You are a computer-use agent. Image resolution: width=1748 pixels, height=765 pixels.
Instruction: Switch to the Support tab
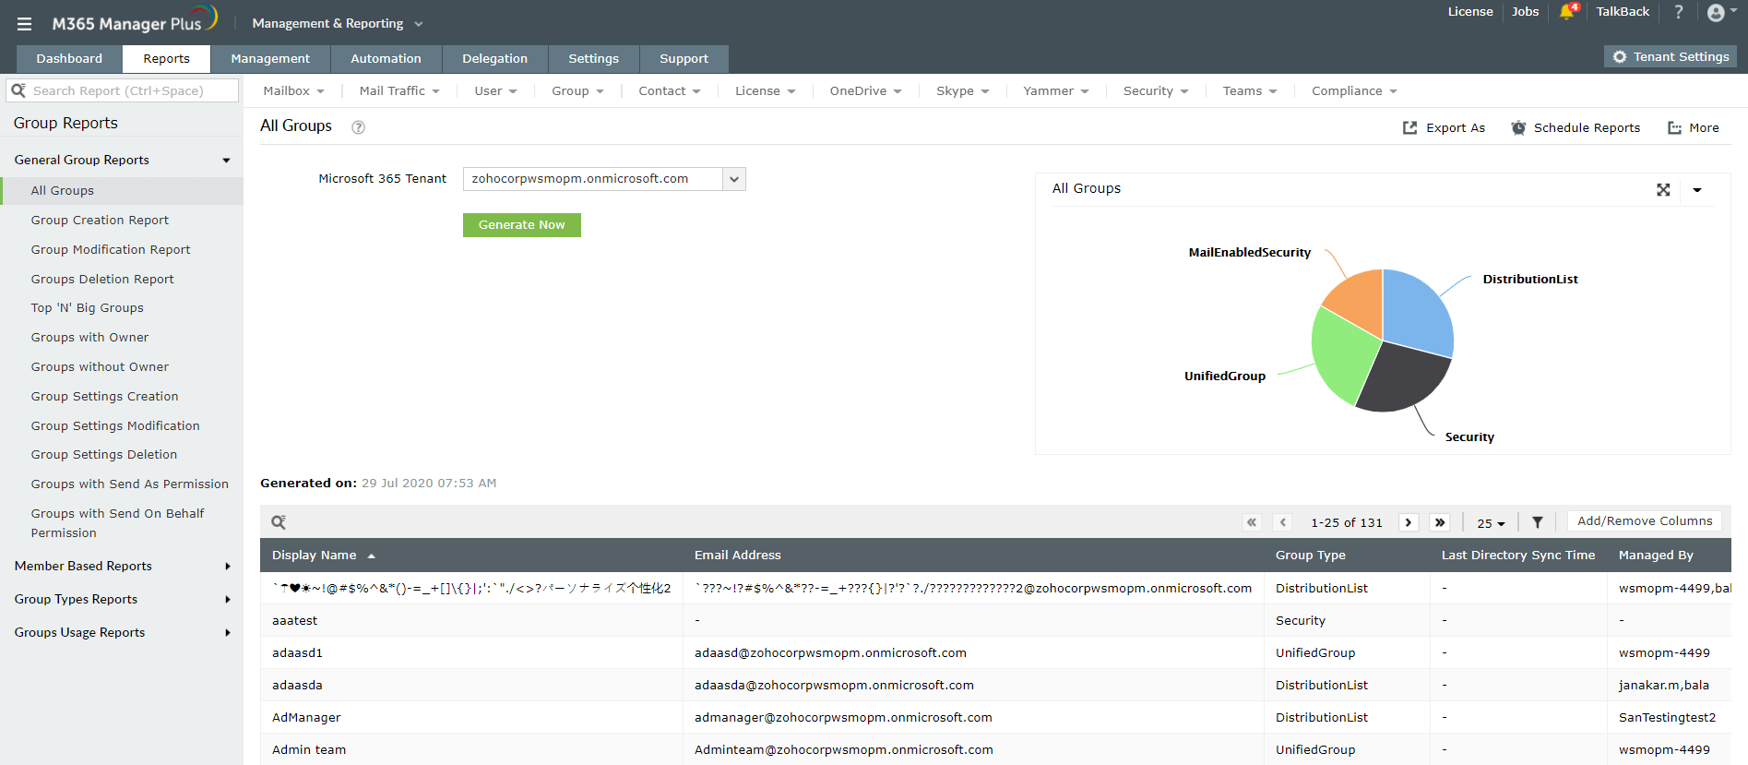pos(684,58)
